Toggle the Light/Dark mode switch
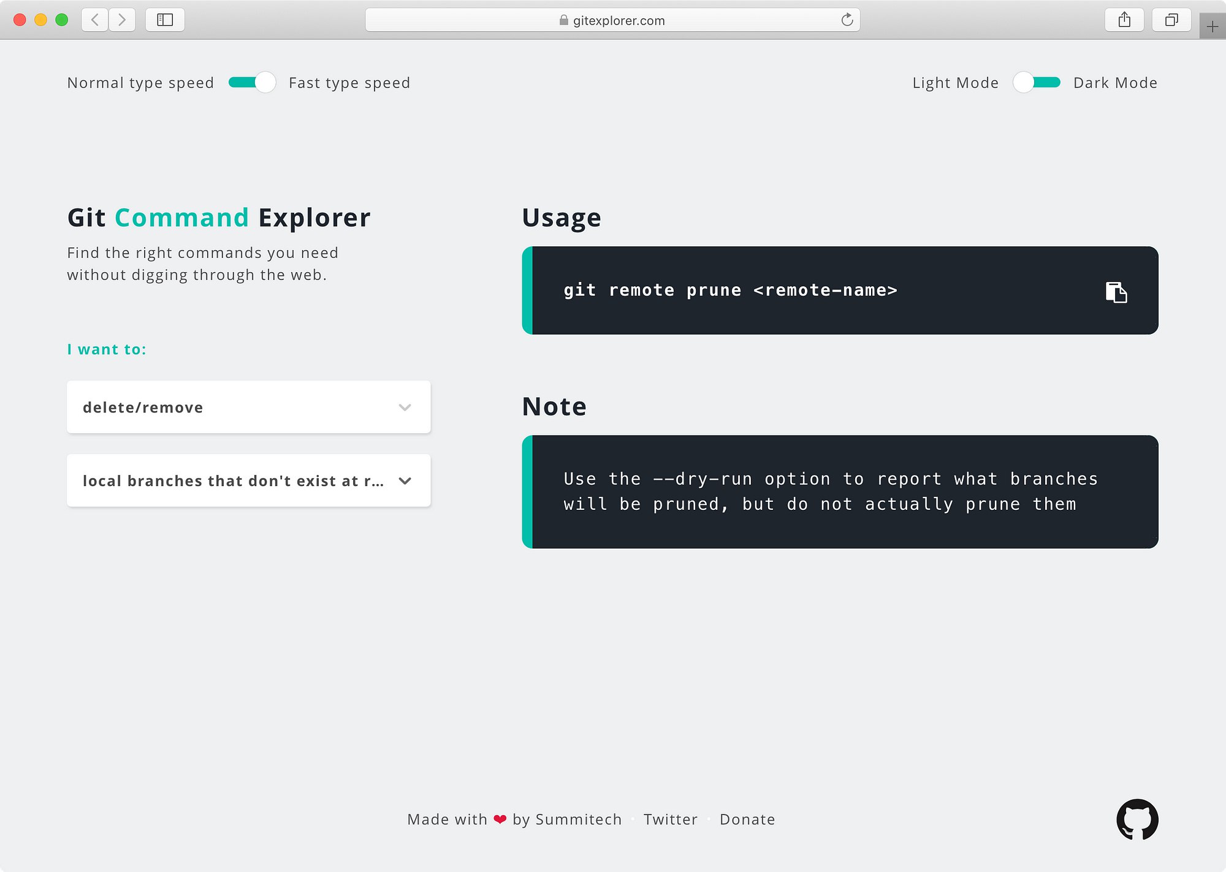Screen dimensions: 1226x872 point(1037,82)
